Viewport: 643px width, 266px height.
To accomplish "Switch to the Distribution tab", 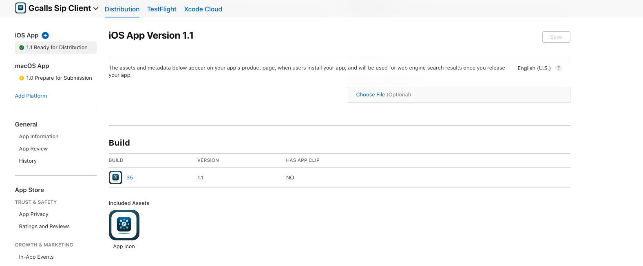I will [122, 9].
